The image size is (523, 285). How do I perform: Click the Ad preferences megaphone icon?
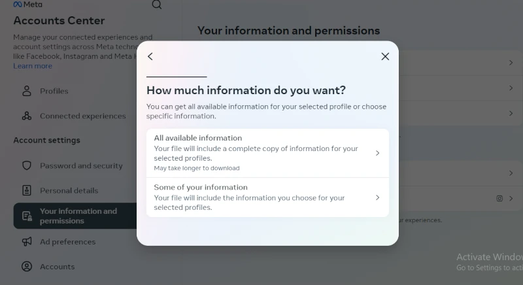[27, 242]
